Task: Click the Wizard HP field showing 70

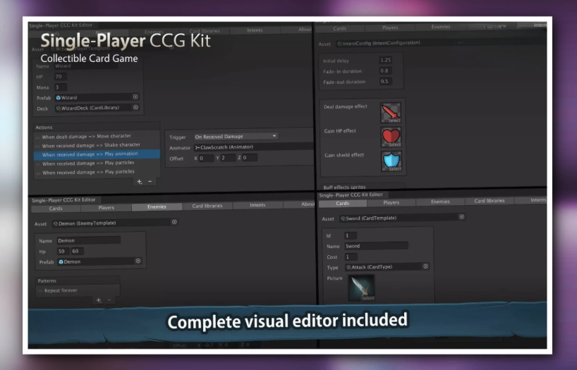Action: point(61,77)
